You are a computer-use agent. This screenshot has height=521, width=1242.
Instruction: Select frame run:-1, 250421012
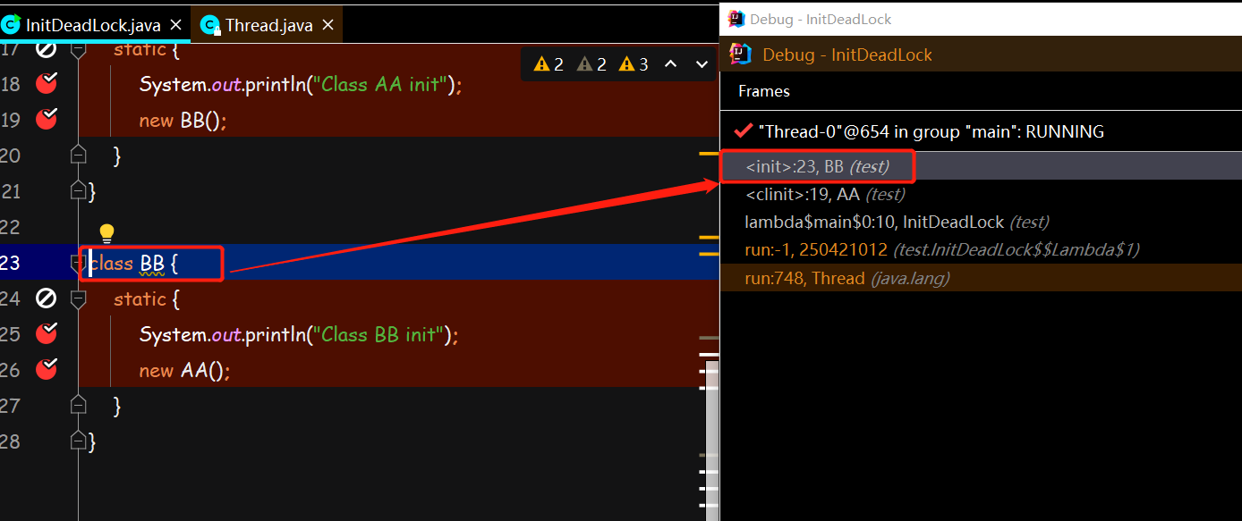pos(981,249)
